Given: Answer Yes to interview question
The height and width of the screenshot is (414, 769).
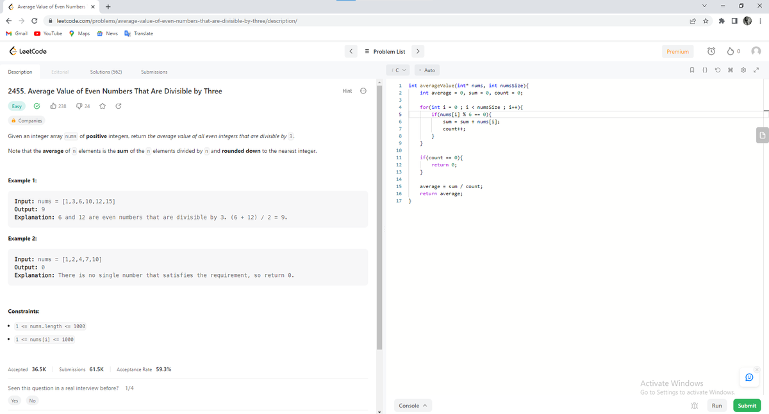Looking at the screenshot, I should coord(14,401).
